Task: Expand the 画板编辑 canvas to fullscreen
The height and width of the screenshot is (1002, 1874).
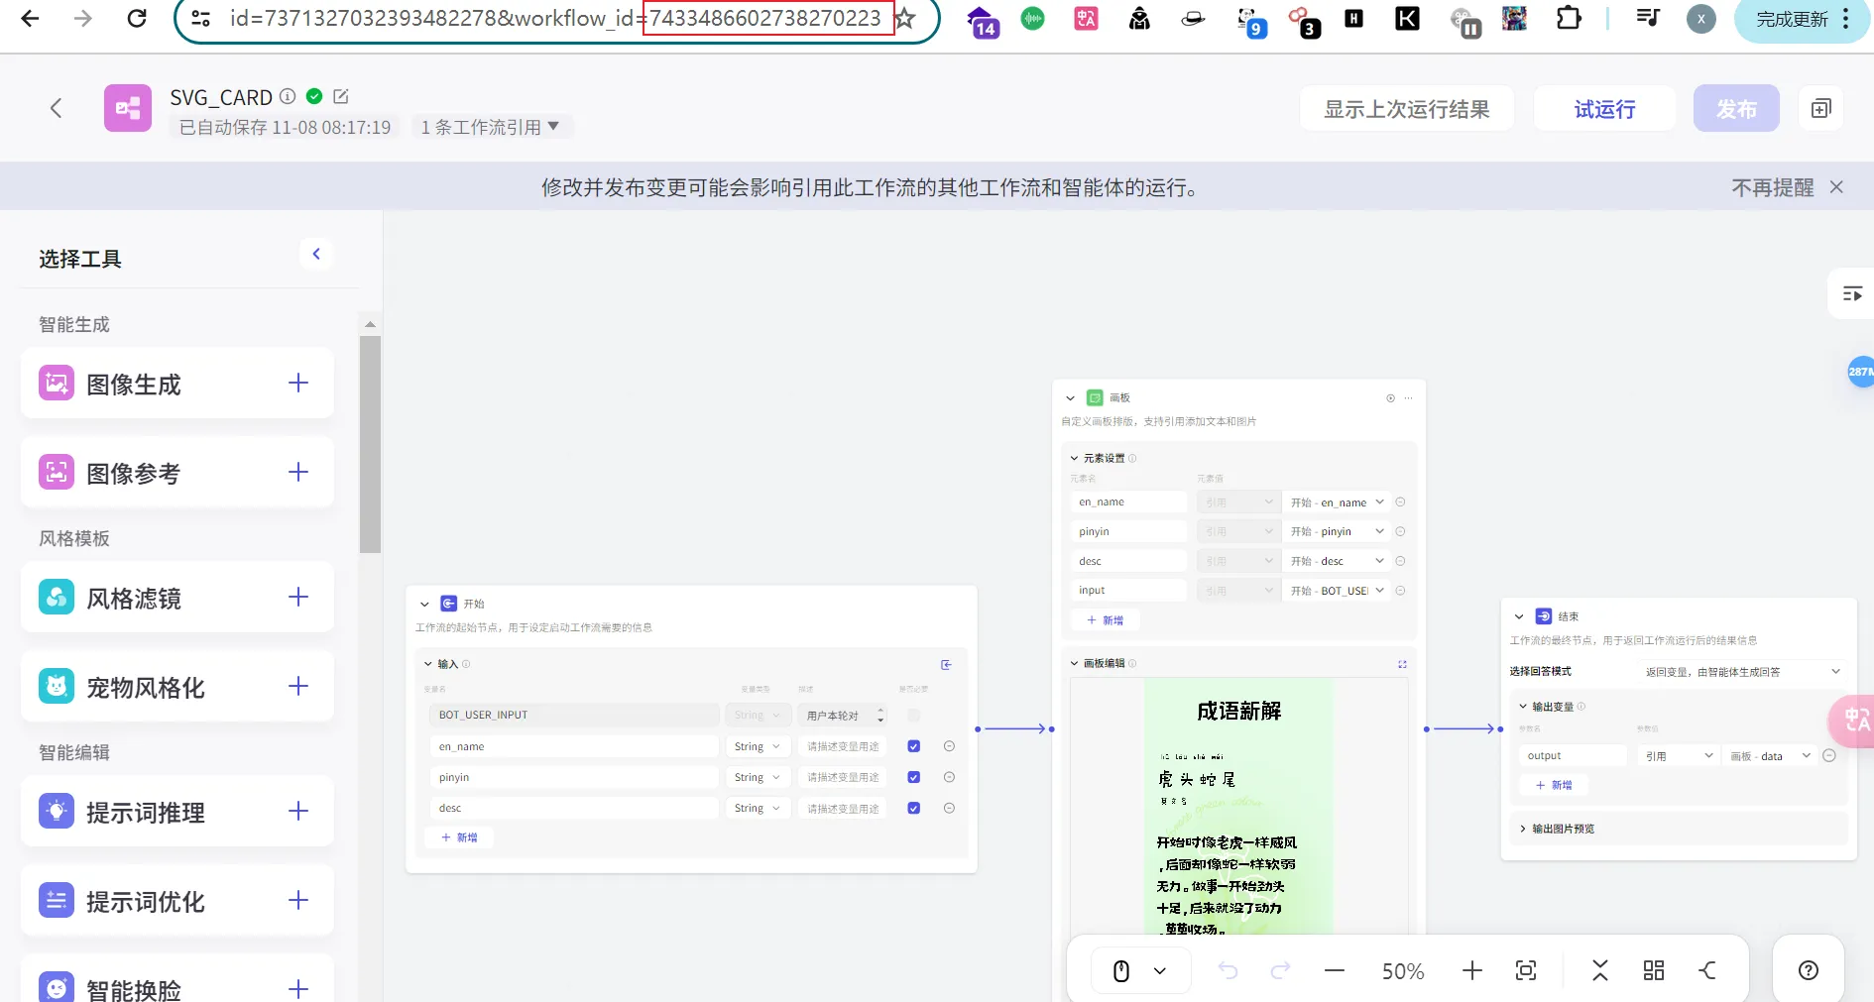Action: pos(1402,664)
